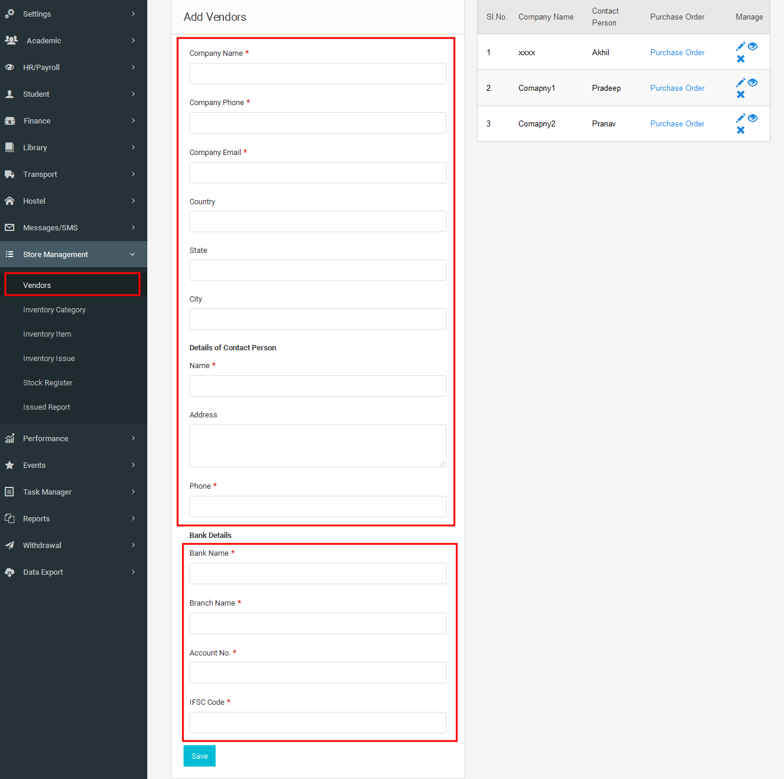784x779 pixels.
Task: Focus the State input field
Action: [x=318, y=270]
